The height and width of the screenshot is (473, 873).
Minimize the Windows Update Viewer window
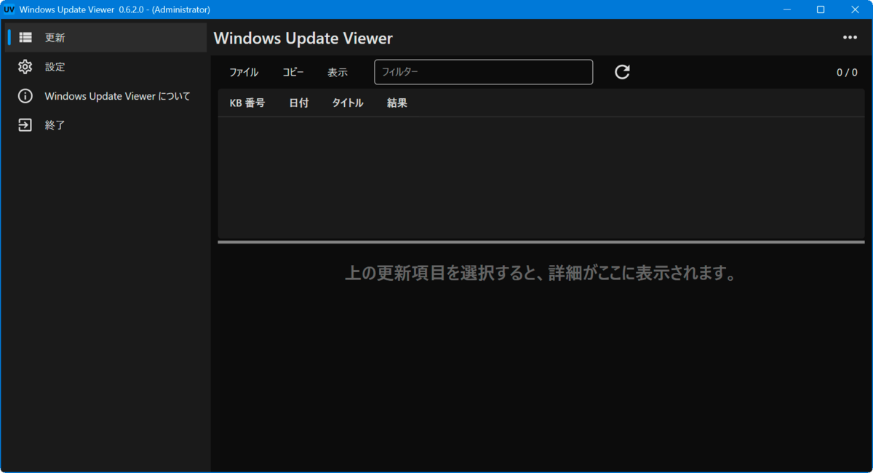pyautogui.click(x=787, y=9)
